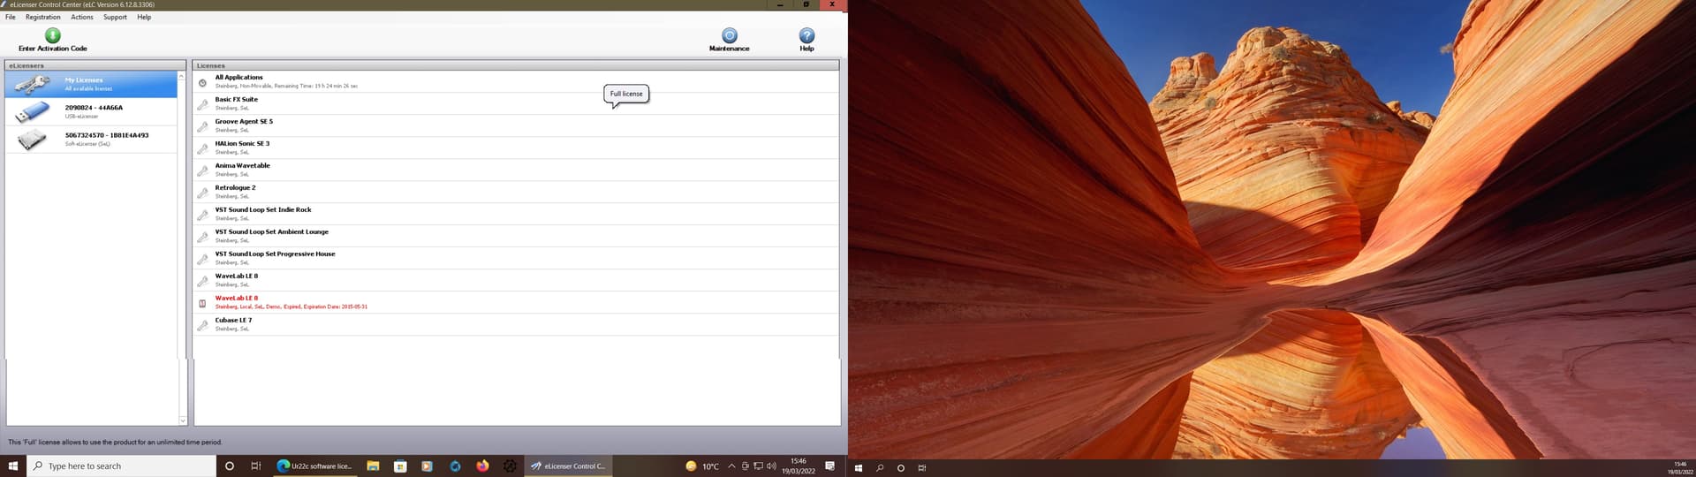Open File Explorer from taskbar

coord(373,466)
